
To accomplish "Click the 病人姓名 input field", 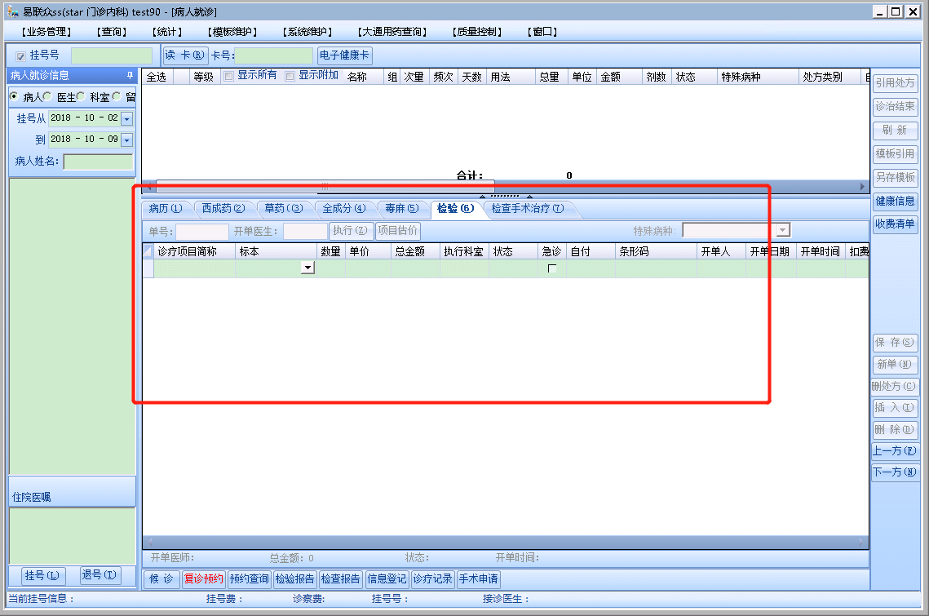I will tap(99, 162).
